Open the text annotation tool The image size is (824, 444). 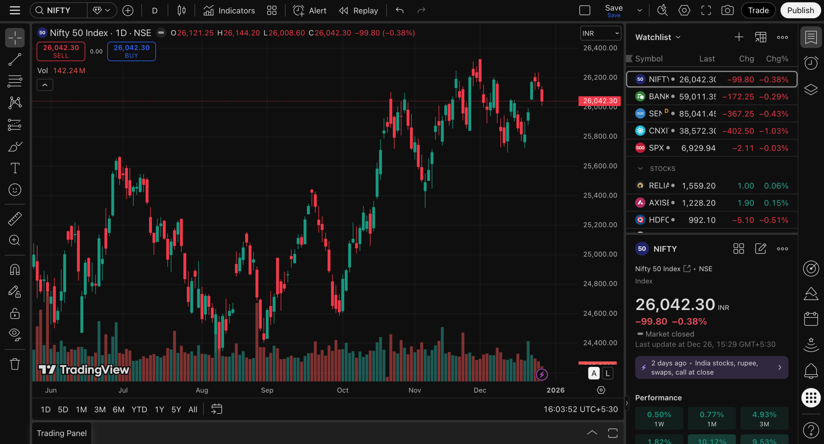click(x=14, y=168)
